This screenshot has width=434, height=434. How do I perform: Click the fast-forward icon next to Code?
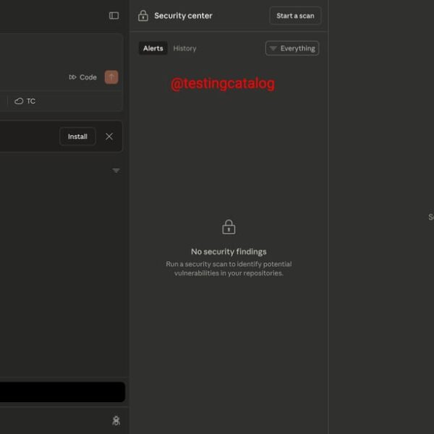(72, 77)
